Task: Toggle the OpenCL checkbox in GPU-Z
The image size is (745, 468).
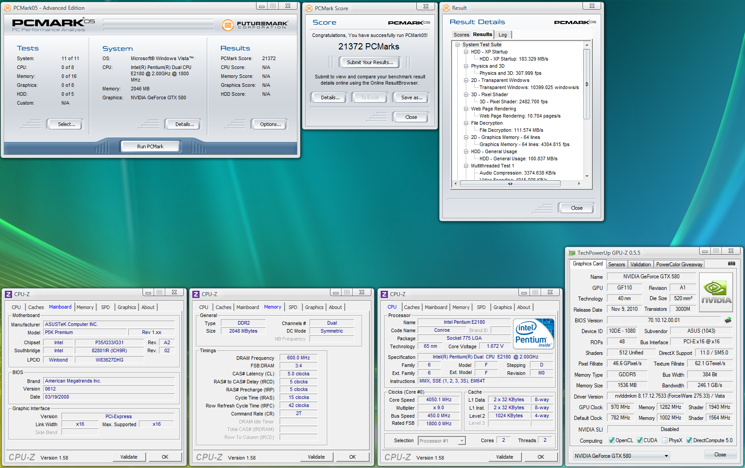Action: click(612, 440)
